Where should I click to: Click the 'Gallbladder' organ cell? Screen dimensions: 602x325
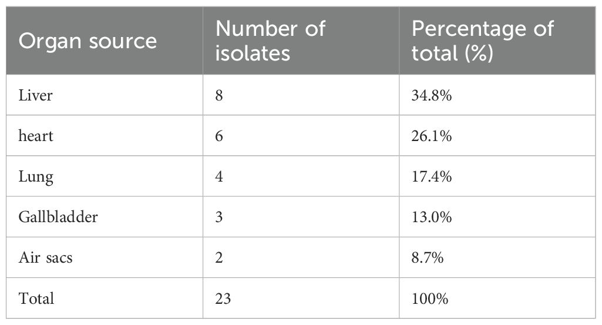[x=58, y=216]
